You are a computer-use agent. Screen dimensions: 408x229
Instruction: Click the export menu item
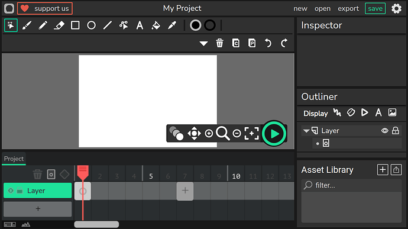[x=348, y=9]
